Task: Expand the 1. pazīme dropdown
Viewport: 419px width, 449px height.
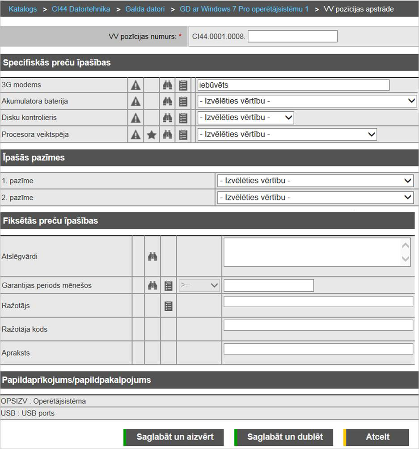Action: tap(315, 181)
